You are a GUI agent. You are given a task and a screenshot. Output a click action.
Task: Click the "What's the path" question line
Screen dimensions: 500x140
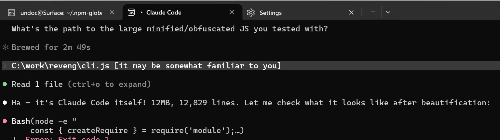170,29
